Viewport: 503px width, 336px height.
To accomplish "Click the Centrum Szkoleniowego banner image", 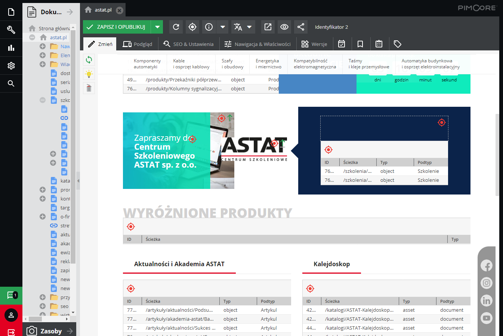I will (x=179, y=150).
